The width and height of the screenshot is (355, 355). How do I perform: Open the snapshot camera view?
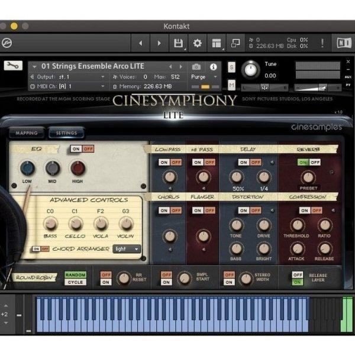[196, 67]
